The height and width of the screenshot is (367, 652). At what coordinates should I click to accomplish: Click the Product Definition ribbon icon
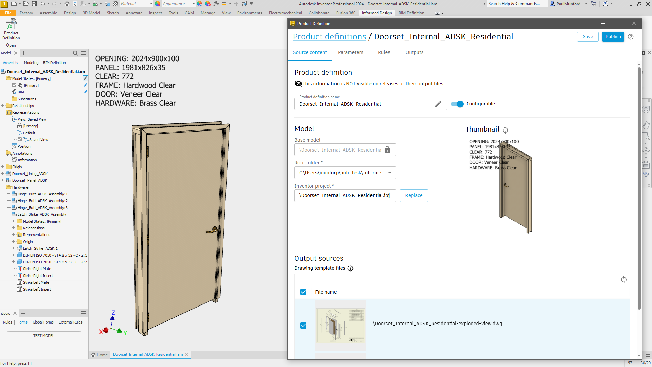[x=11, y=29]
